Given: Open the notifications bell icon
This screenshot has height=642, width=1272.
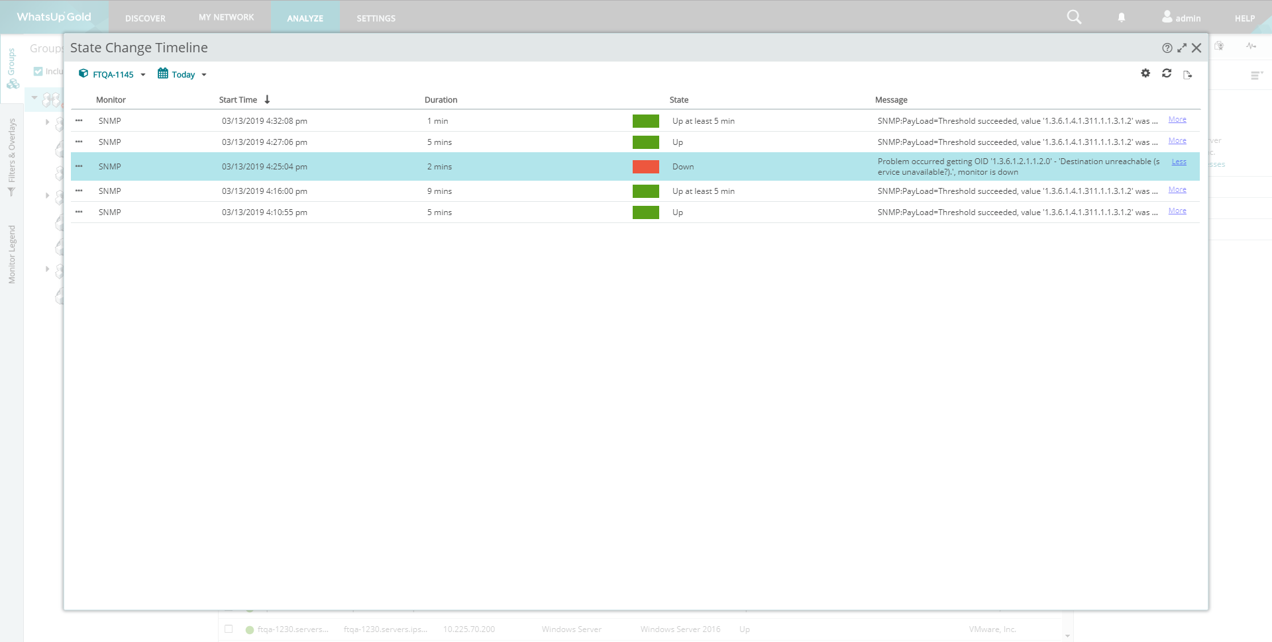Looking at the screenshot, I should 1122,18.
